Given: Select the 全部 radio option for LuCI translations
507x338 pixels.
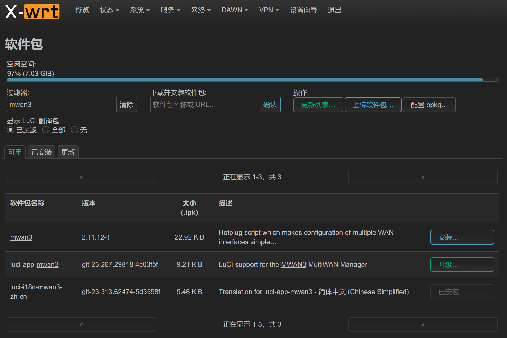Looking at the screenshot, I should click(x=45, y=130).
